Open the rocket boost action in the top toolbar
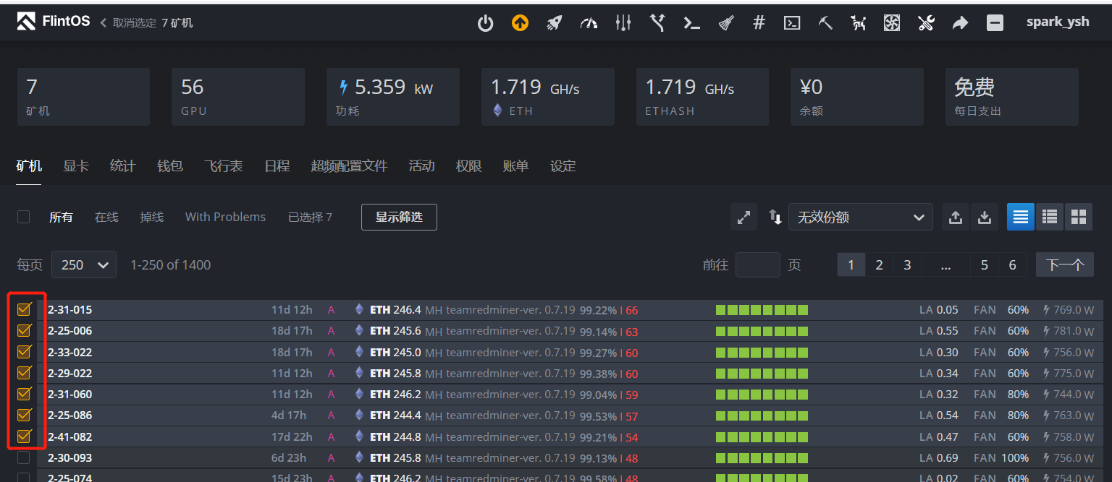This screenshot has height=482, width=1112. tap(554, 22)
